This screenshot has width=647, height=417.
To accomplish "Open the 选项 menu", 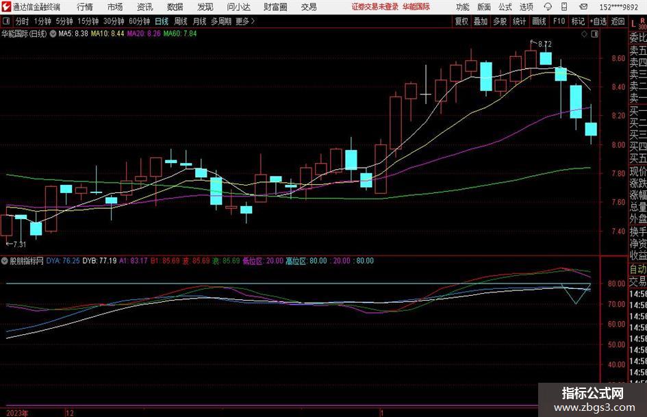I will 526,7.
